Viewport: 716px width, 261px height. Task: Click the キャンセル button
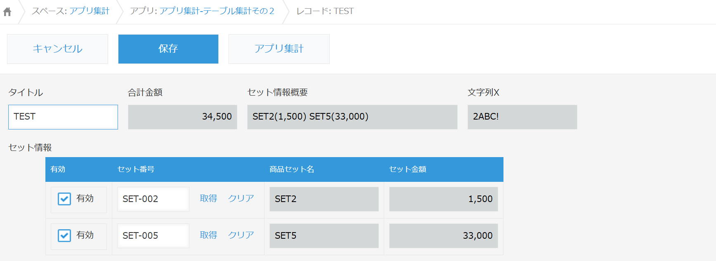pyautogui.click(x=57, y=49)
